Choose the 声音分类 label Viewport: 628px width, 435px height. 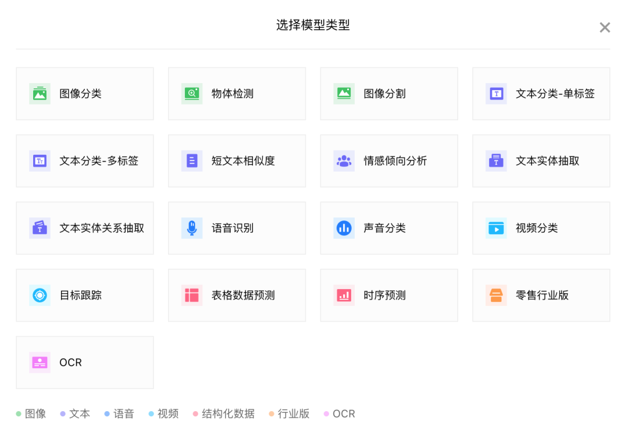click(x=385, y=229)
